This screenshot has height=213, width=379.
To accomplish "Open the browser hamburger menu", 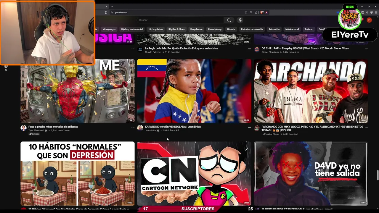I will coord(375,12).
